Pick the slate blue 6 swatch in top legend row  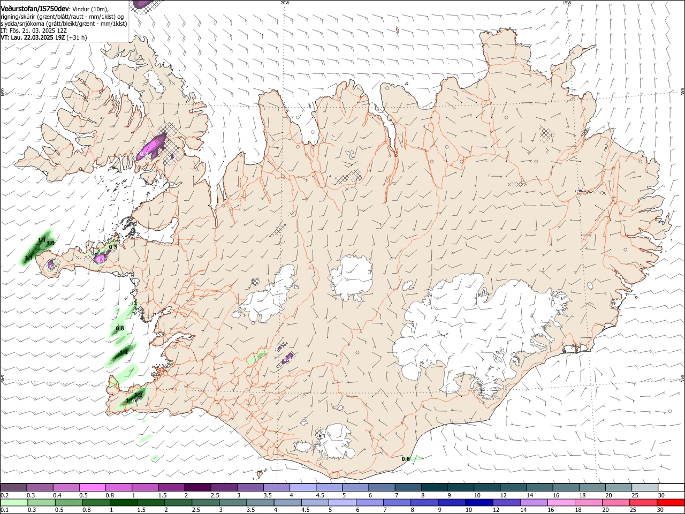[x=382, y=488]
